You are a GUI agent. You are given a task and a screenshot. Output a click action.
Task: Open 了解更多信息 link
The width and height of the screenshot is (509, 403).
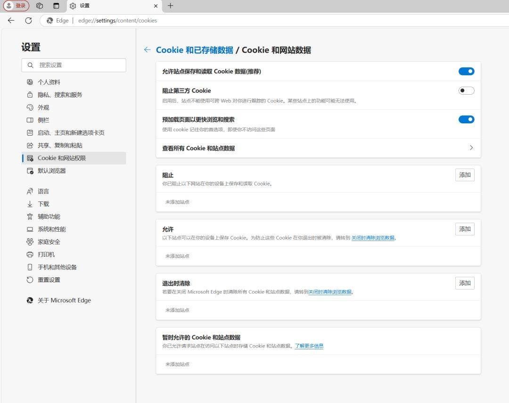pyautogui.click(x=309, y=346)
